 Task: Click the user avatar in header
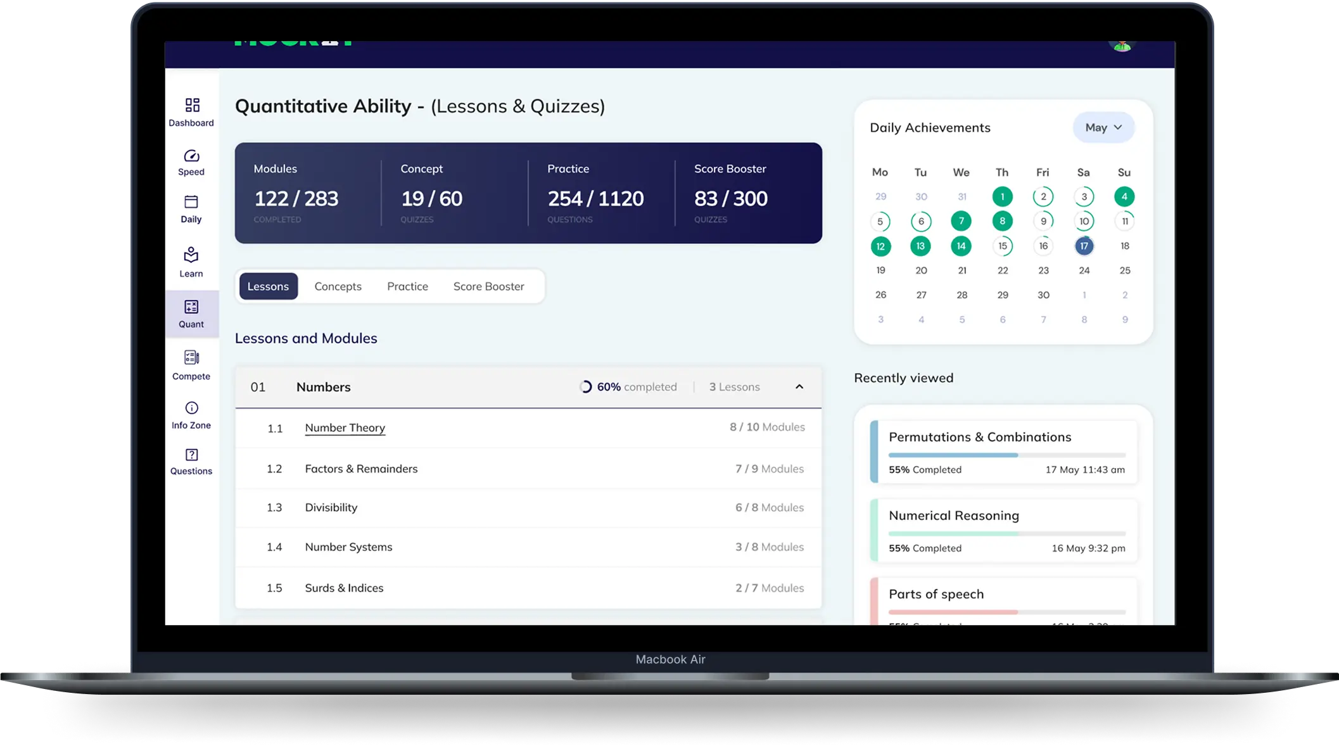[x=1122, y=46]
